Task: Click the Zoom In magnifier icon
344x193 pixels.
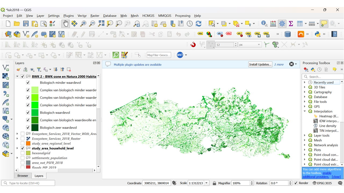Action: tap(83, 24)
